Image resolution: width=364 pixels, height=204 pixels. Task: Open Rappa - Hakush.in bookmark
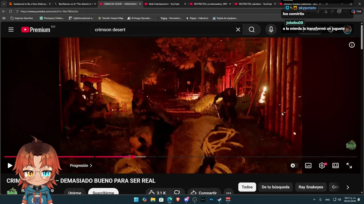click(197, 18)
